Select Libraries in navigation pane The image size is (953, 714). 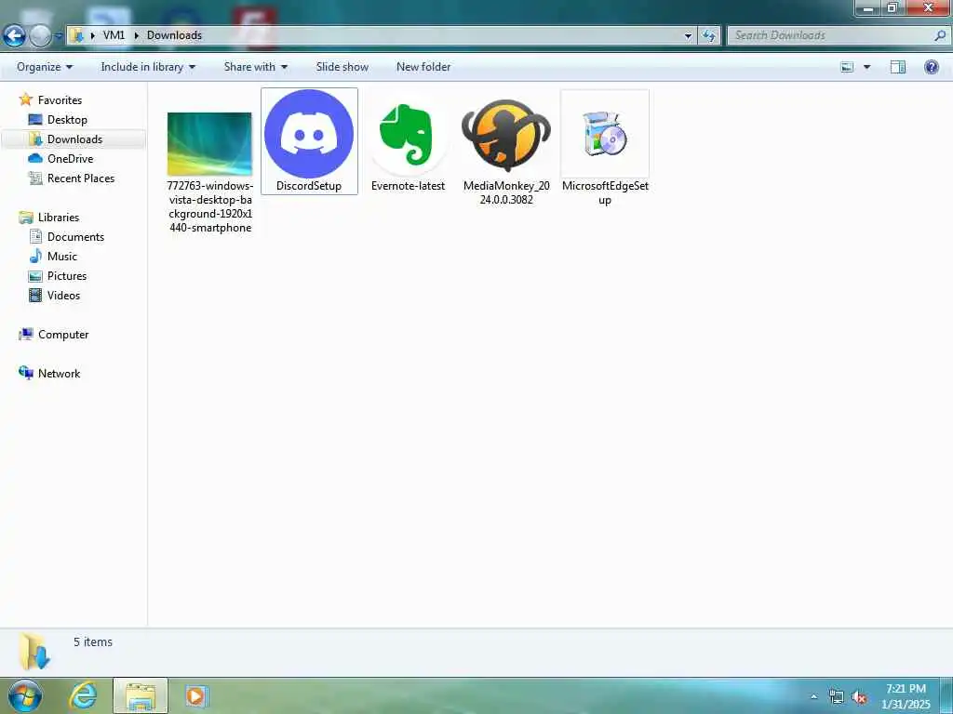click(x=59, y=218)
